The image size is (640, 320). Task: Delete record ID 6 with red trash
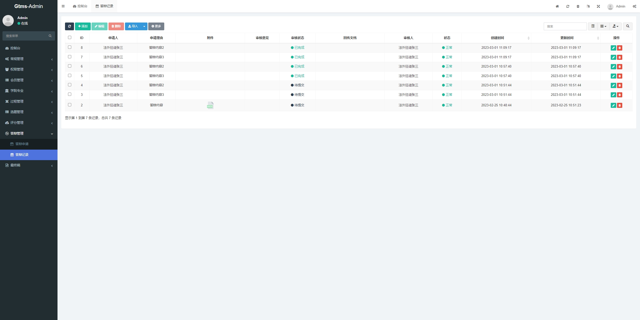pos(619,67)
